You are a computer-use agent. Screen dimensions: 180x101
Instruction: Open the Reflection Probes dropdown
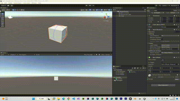[170, 47]
